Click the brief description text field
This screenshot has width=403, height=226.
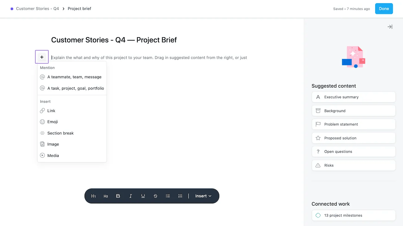pyautogui.click(x=149, y=58)
